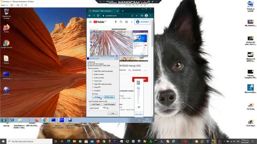Open the VMware Player menu dropdown

click(4, 5)
